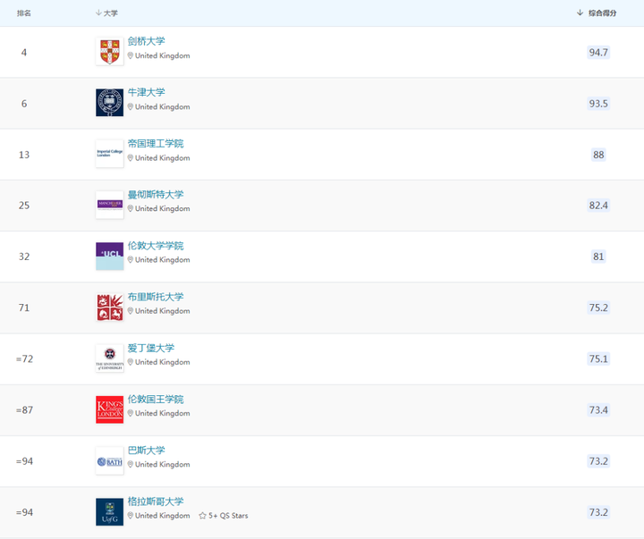
Task: Click United Kingdom under 爱丁堡大学
Action: [162, 362]
